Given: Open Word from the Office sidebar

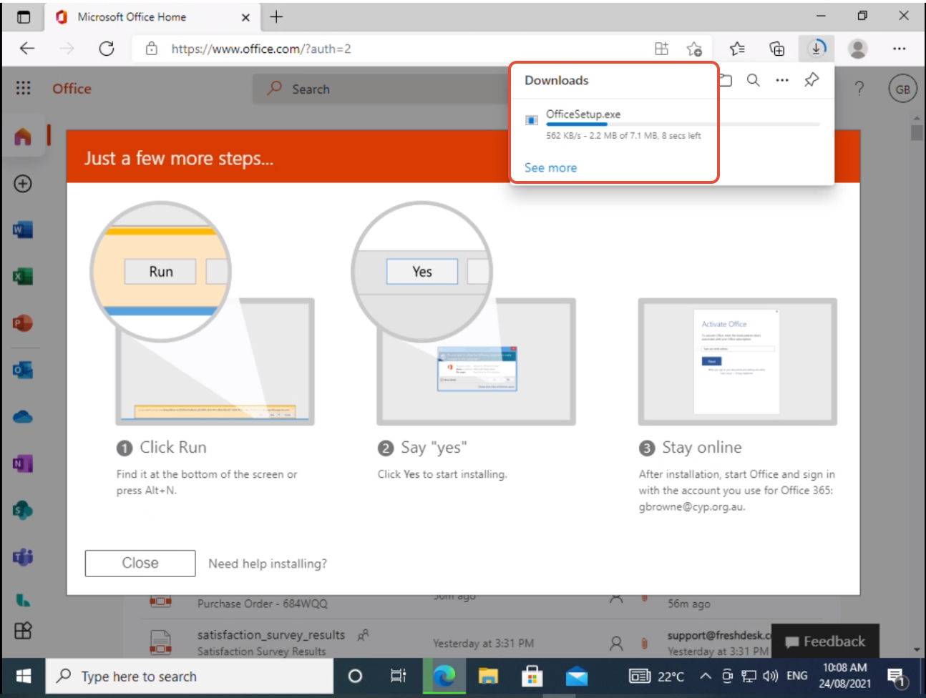Looking at the screenshot, I should pyautogui.click(x=23, y=230).
